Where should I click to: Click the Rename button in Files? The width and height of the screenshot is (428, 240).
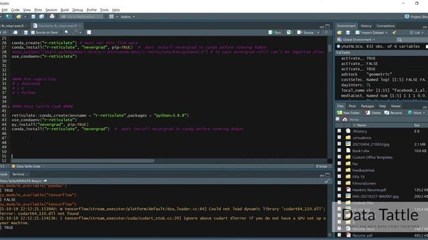pos(393,113)
